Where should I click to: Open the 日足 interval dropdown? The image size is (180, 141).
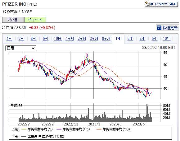click(x=21, y=48)
